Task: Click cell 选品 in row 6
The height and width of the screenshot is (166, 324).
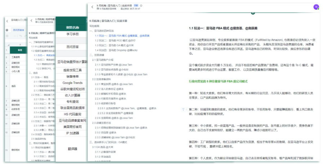Action: click(19, 86)
